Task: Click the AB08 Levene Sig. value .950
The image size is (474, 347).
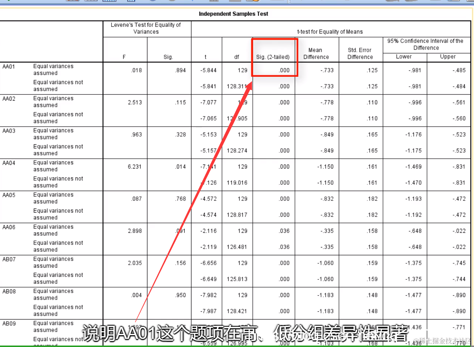Action: (x=181, y=295)
